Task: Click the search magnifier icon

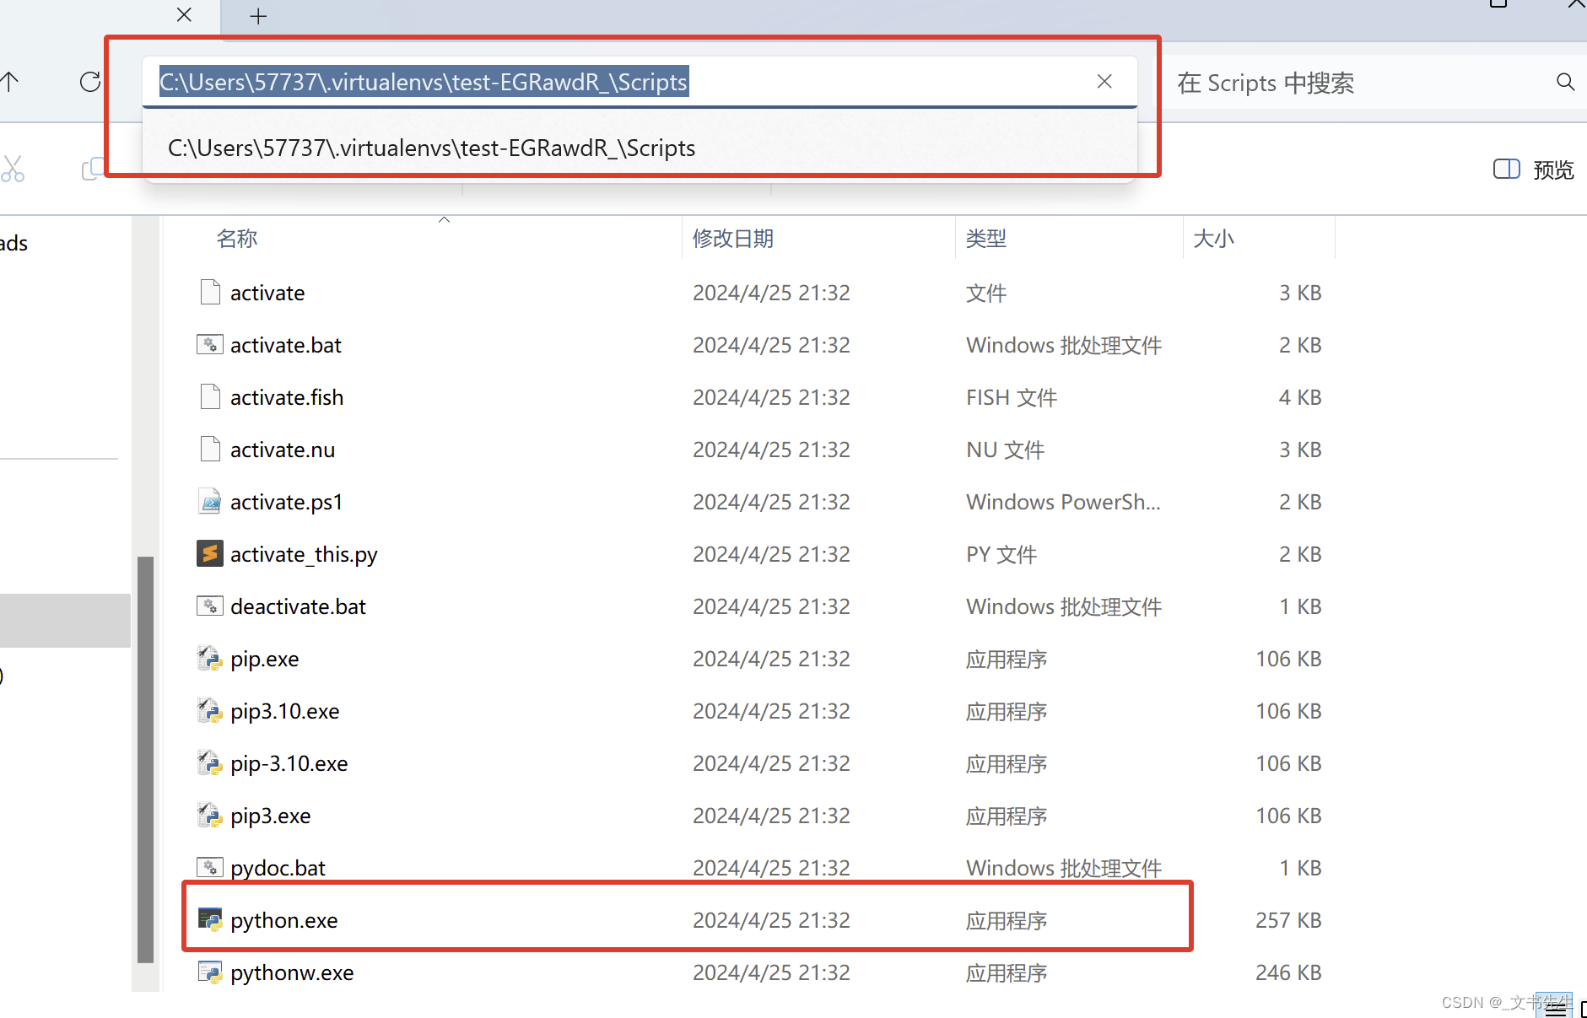Action: pyautogui.click(x=1565, y=82)
